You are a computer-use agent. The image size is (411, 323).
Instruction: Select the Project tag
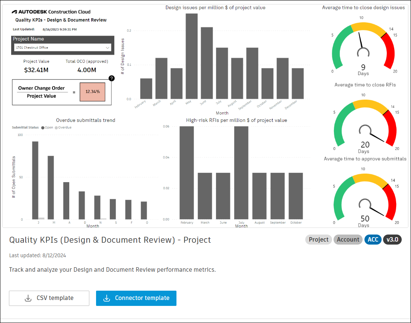point(318,239)
